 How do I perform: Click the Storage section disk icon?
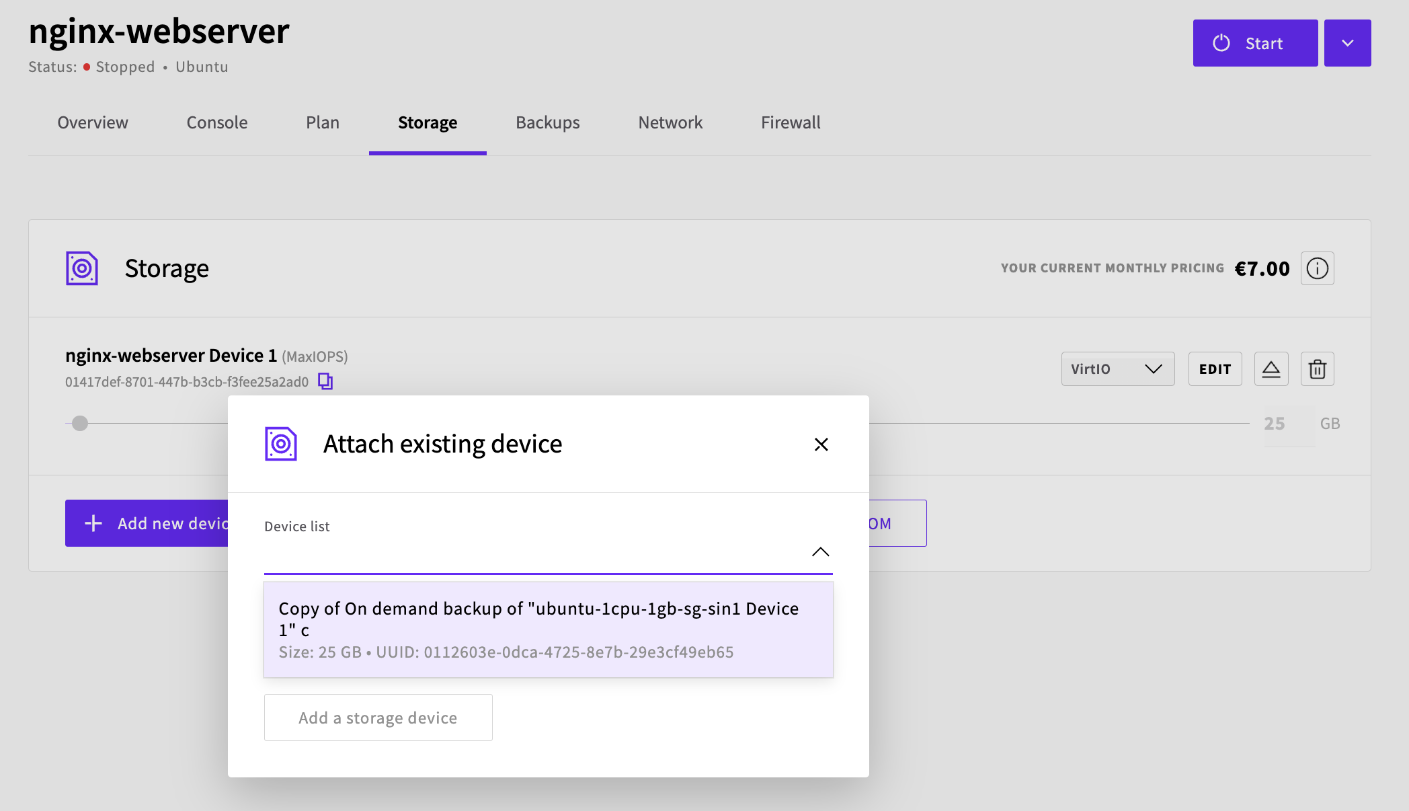(x=82, y=268)
